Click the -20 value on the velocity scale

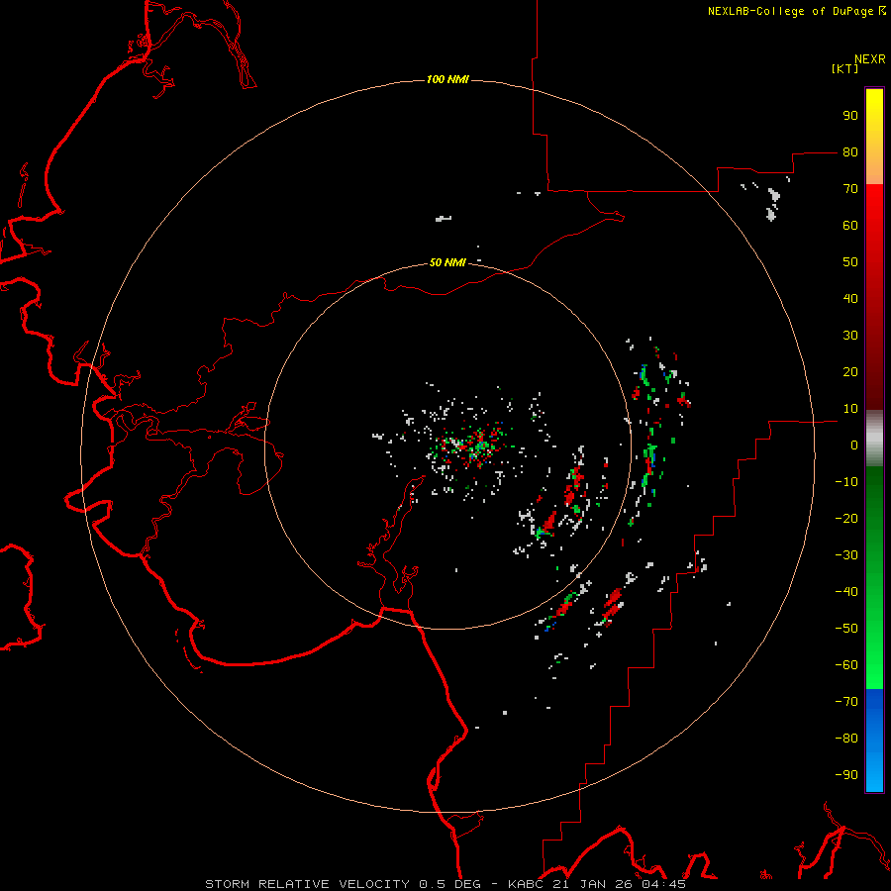click(x=846, y=519)
